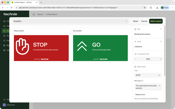Open the Message help tooltip icon
The height and width of the screenshot is (109, 175).
142,81
